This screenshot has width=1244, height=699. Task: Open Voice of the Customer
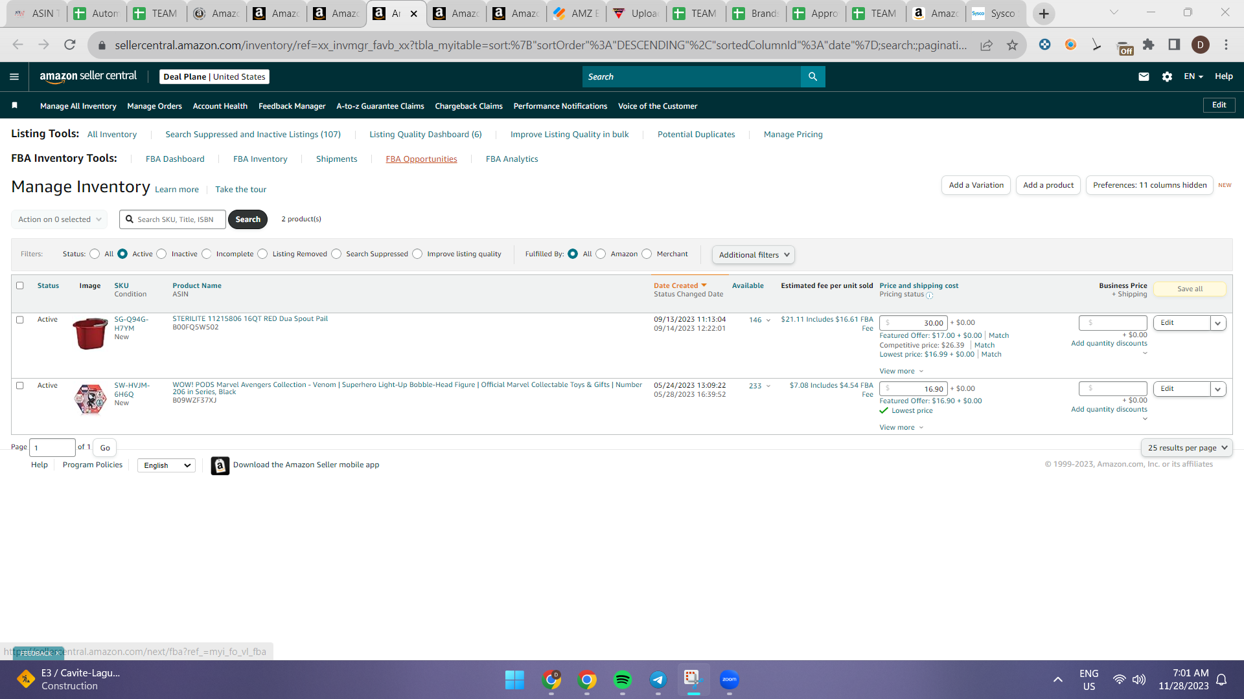click(658, 106)
